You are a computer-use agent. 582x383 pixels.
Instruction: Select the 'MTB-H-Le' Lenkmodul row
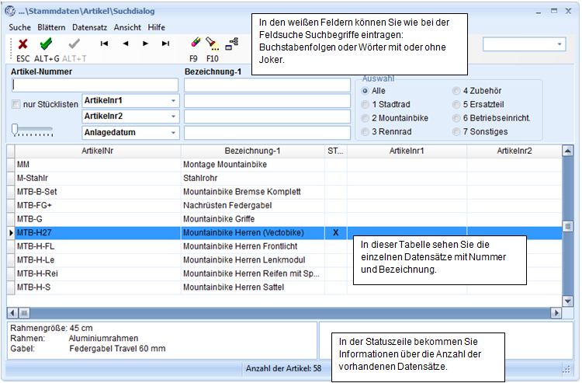click(284, 260)
